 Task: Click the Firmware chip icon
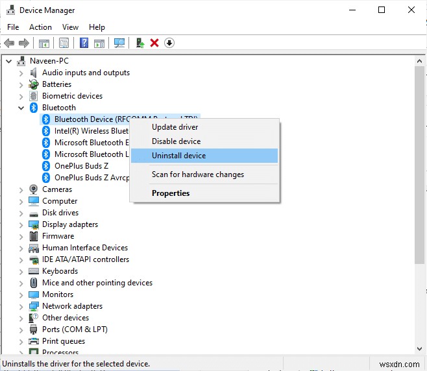point(34,236)
